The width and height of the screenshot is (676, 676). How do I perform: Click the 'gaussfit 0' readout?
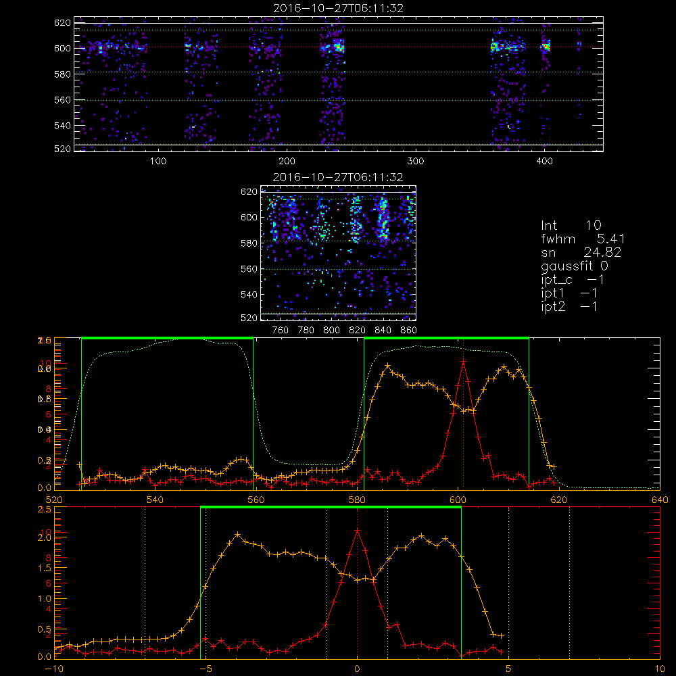point(574,266)
